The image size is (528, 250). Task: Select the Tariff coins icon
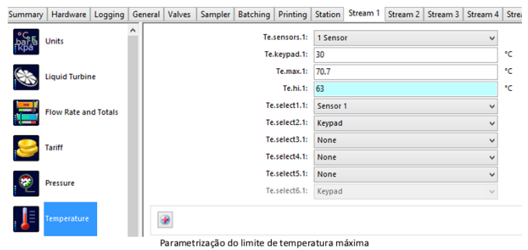pyautogui.click(x=26, y=148)
